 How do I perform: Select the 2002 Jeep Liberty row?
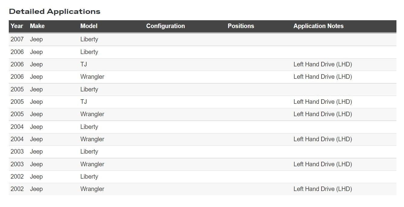click(202, 177)
